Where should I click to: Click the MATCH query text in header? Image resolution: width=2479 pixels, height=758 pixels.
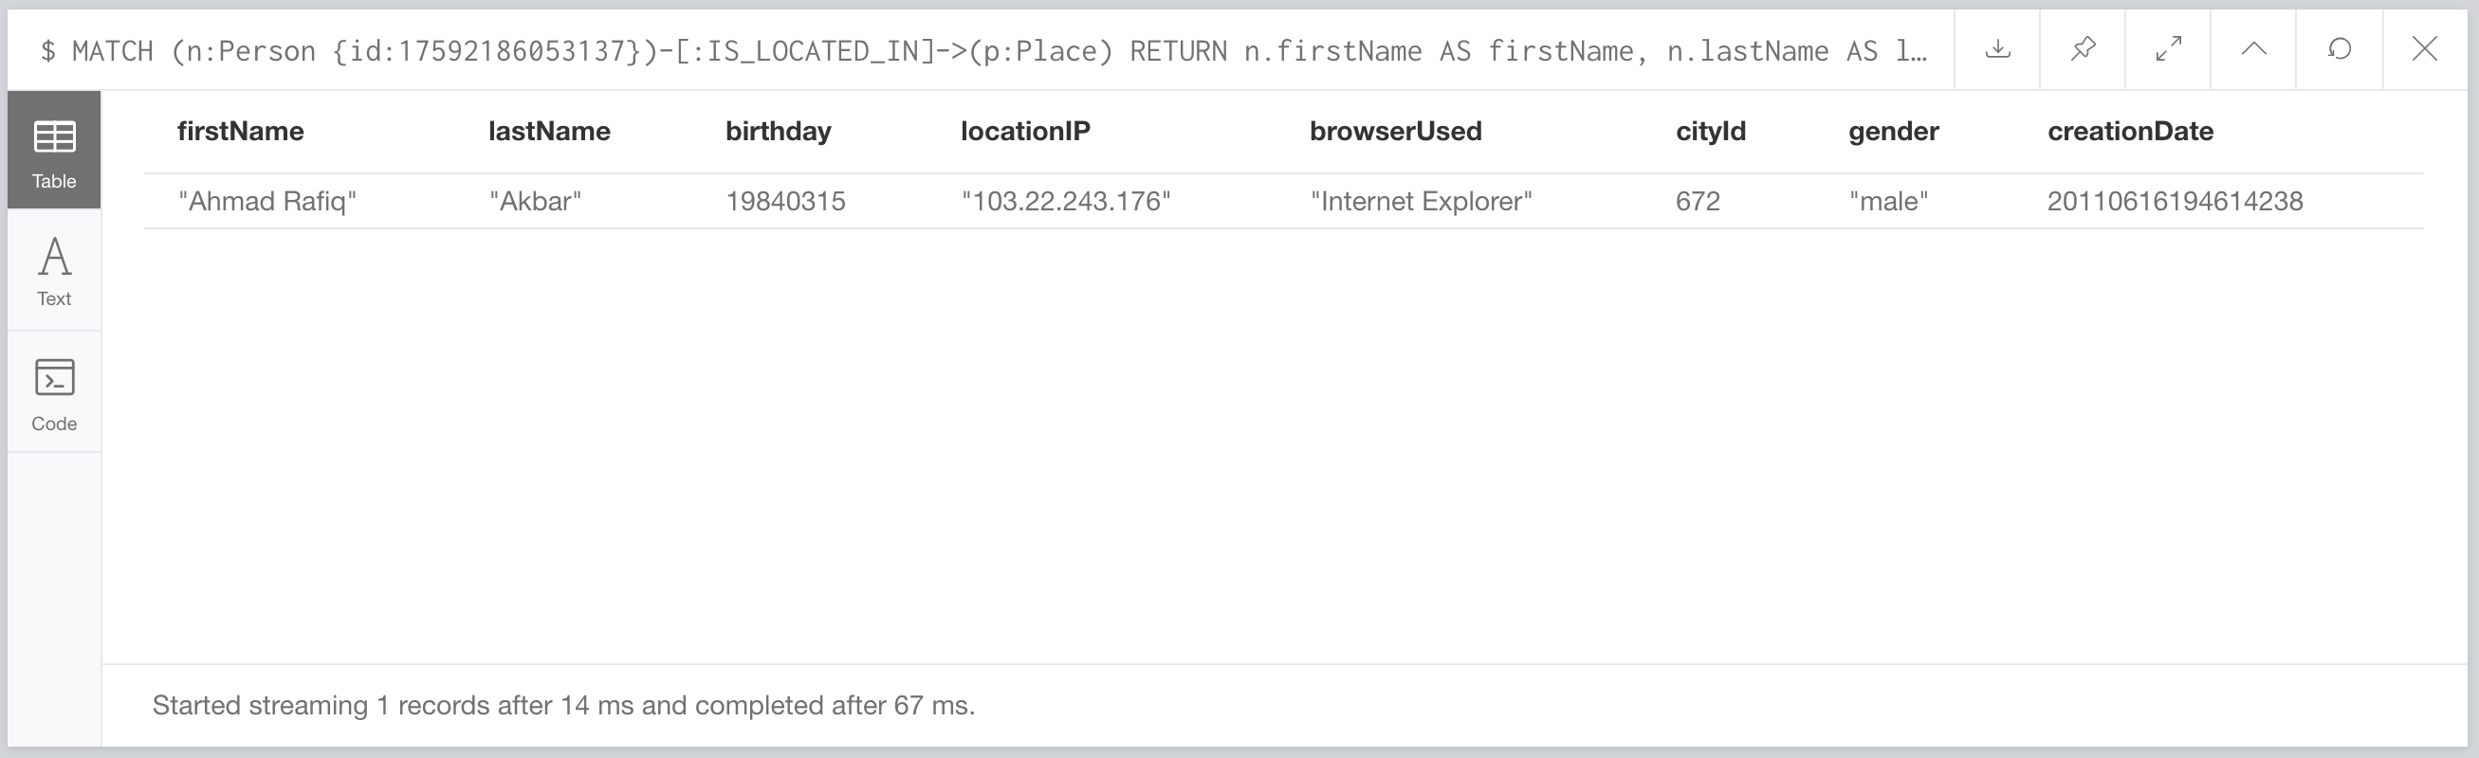(x=982, y=51)
